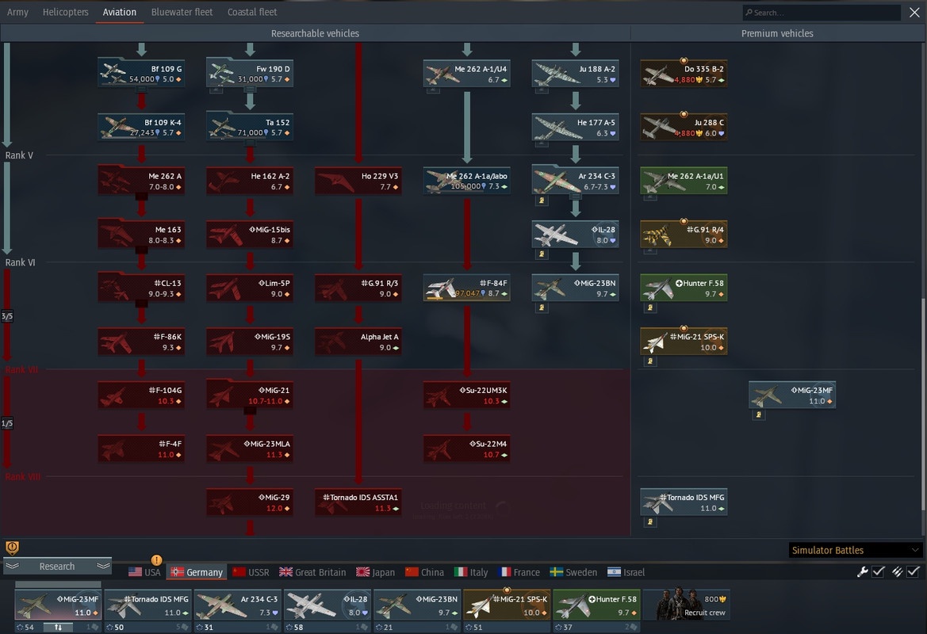This screenshot has height=634, width=927.
Task: Select the premium Ju 288 C card
Action: click(684, 127)
